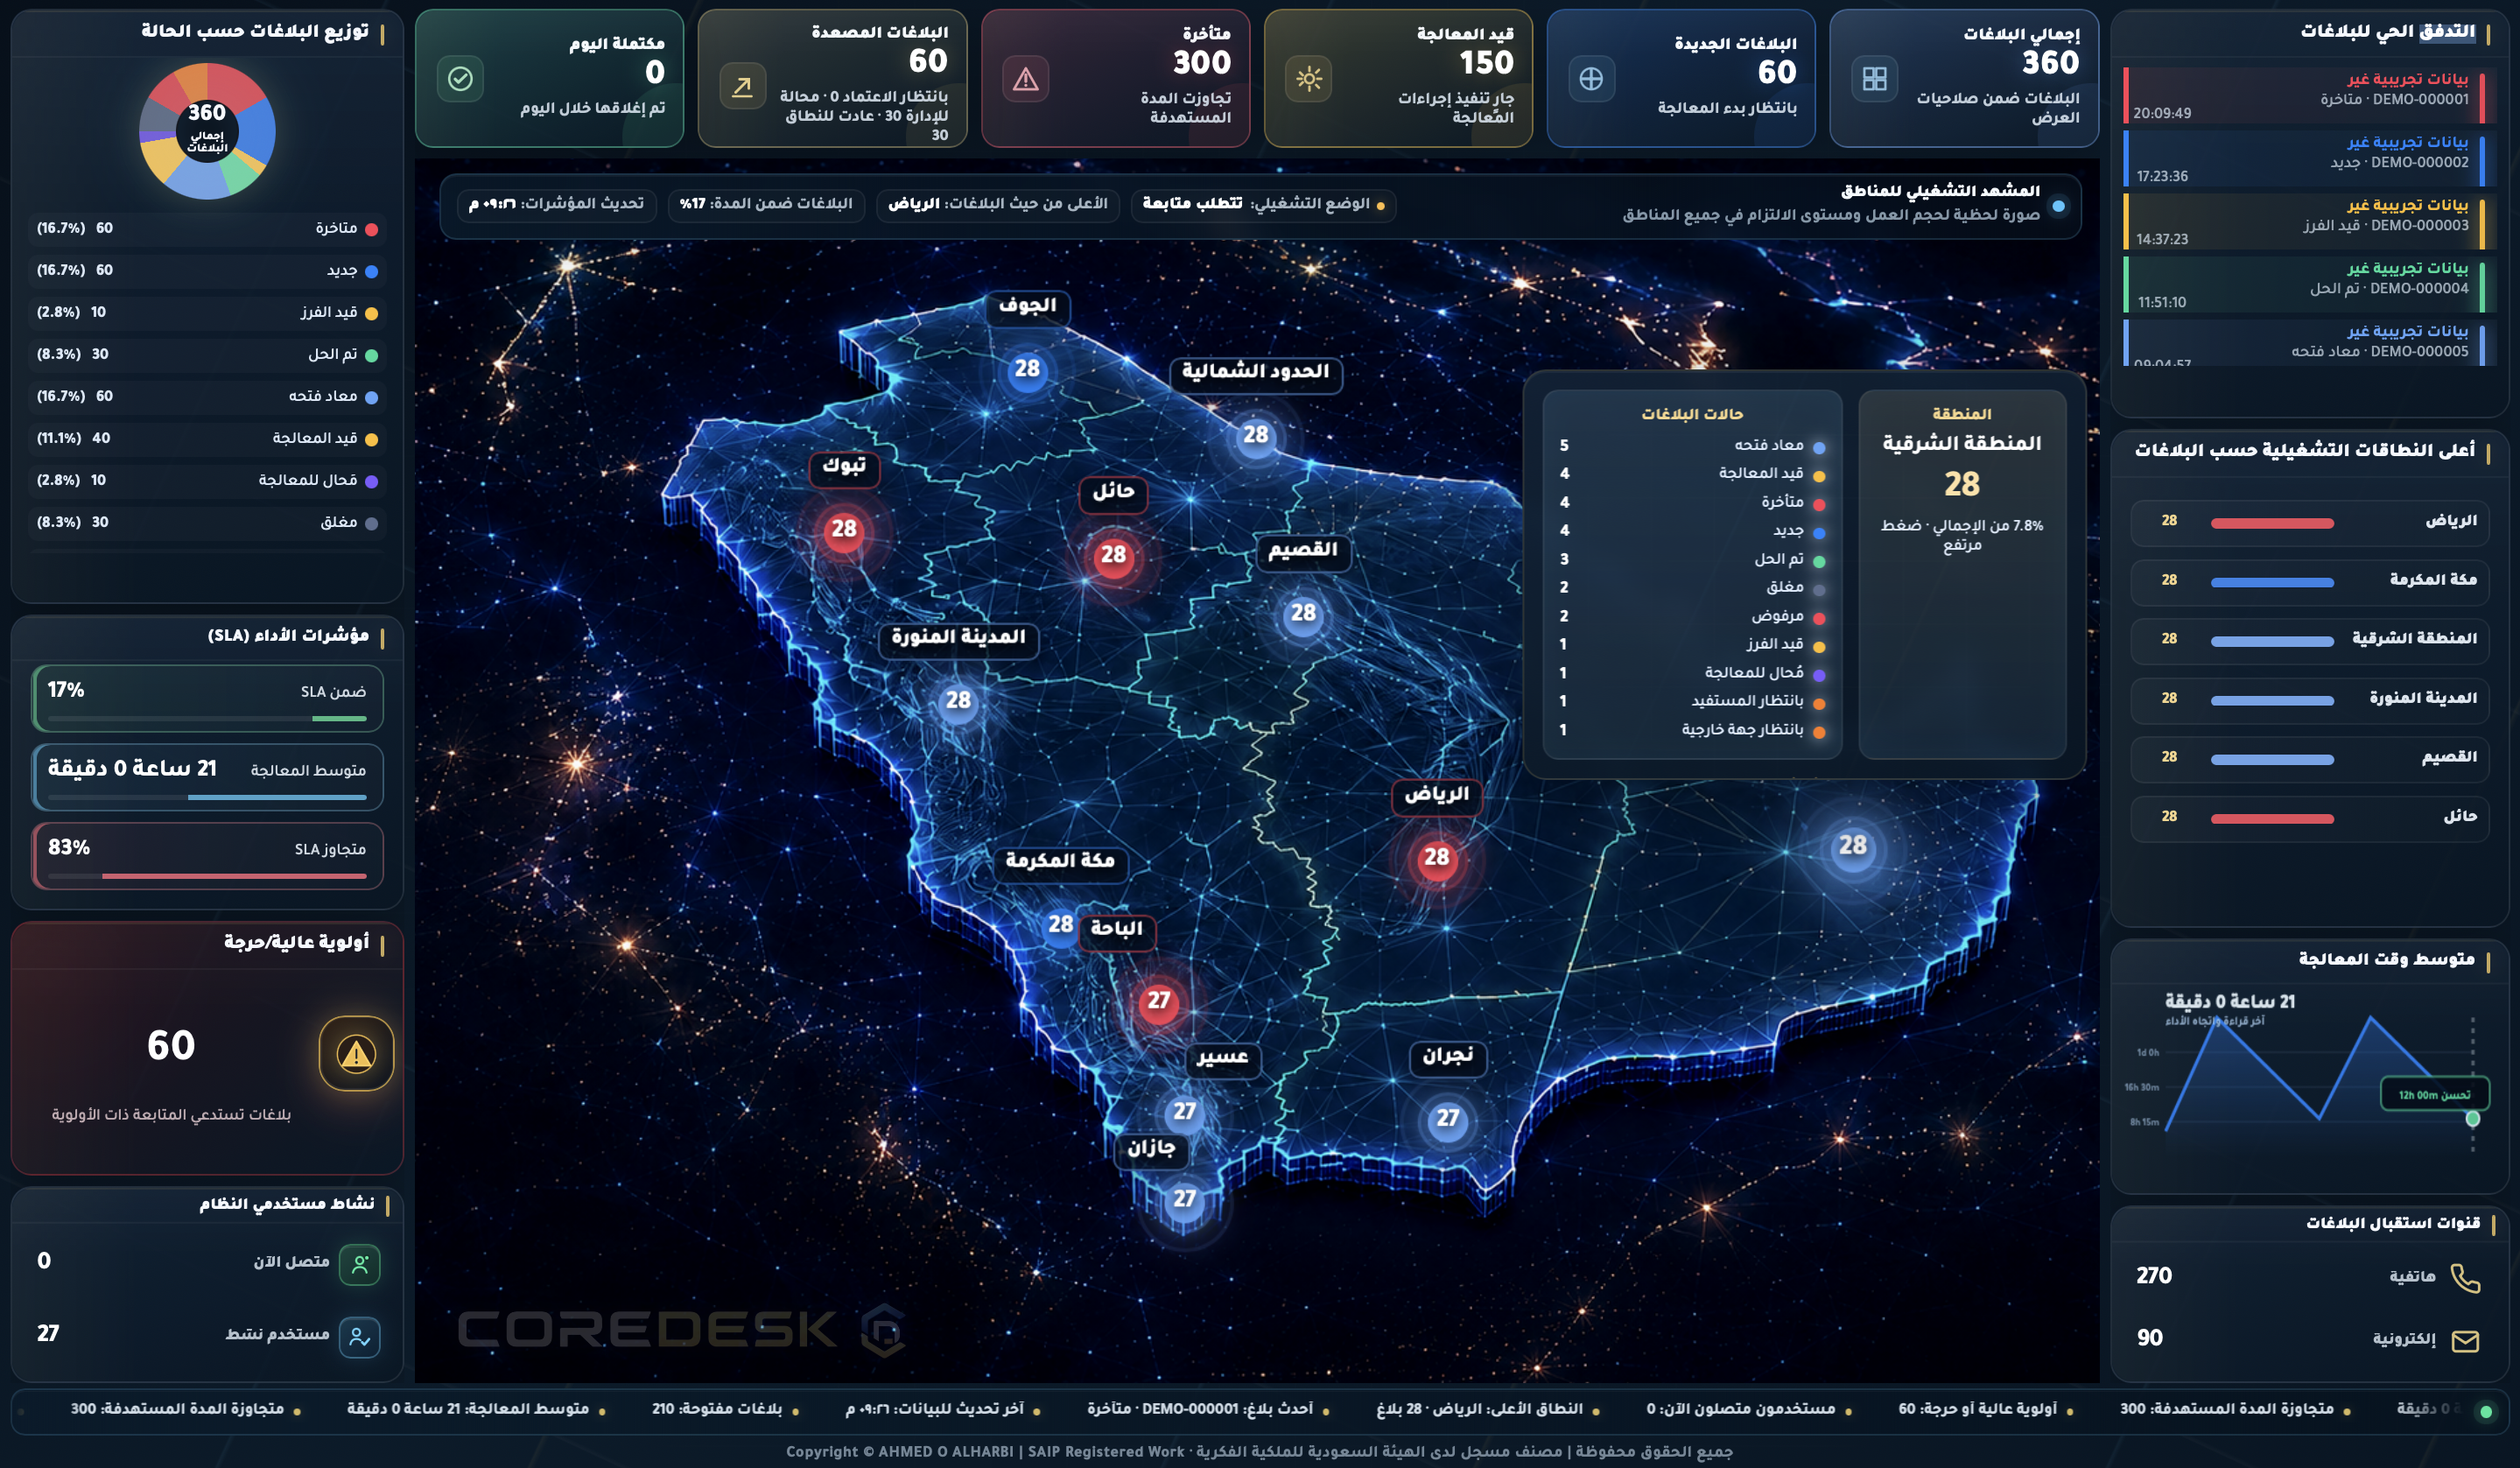
Task: Select the 27 map marker under نجران
Action: pyautogui.click(x=1447, y=1118)
